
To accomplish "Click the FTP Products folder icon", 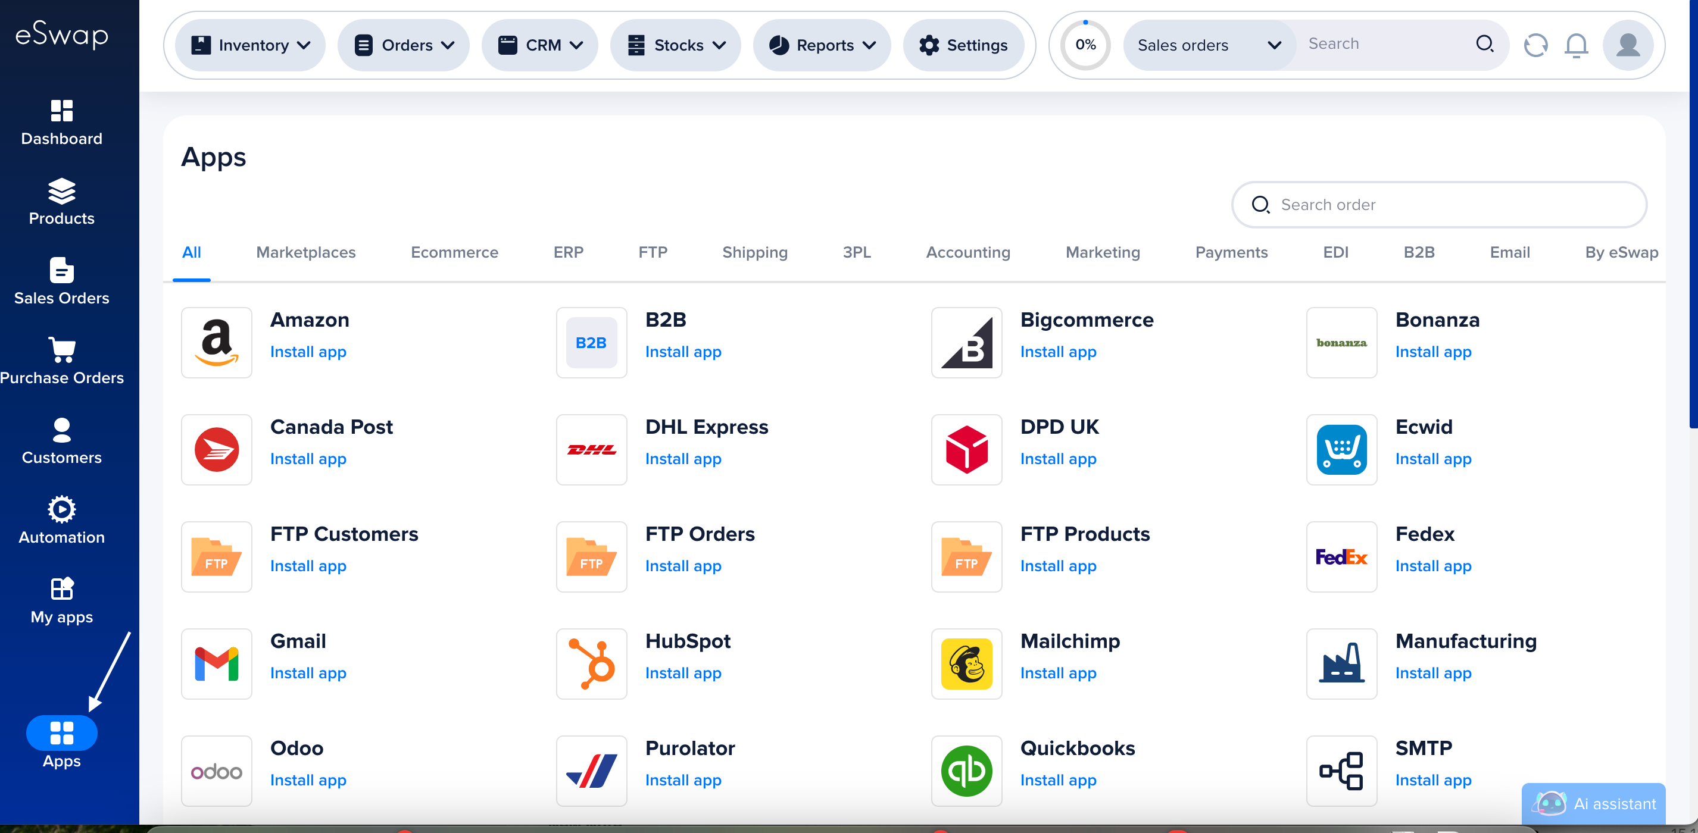I will 966,556.
